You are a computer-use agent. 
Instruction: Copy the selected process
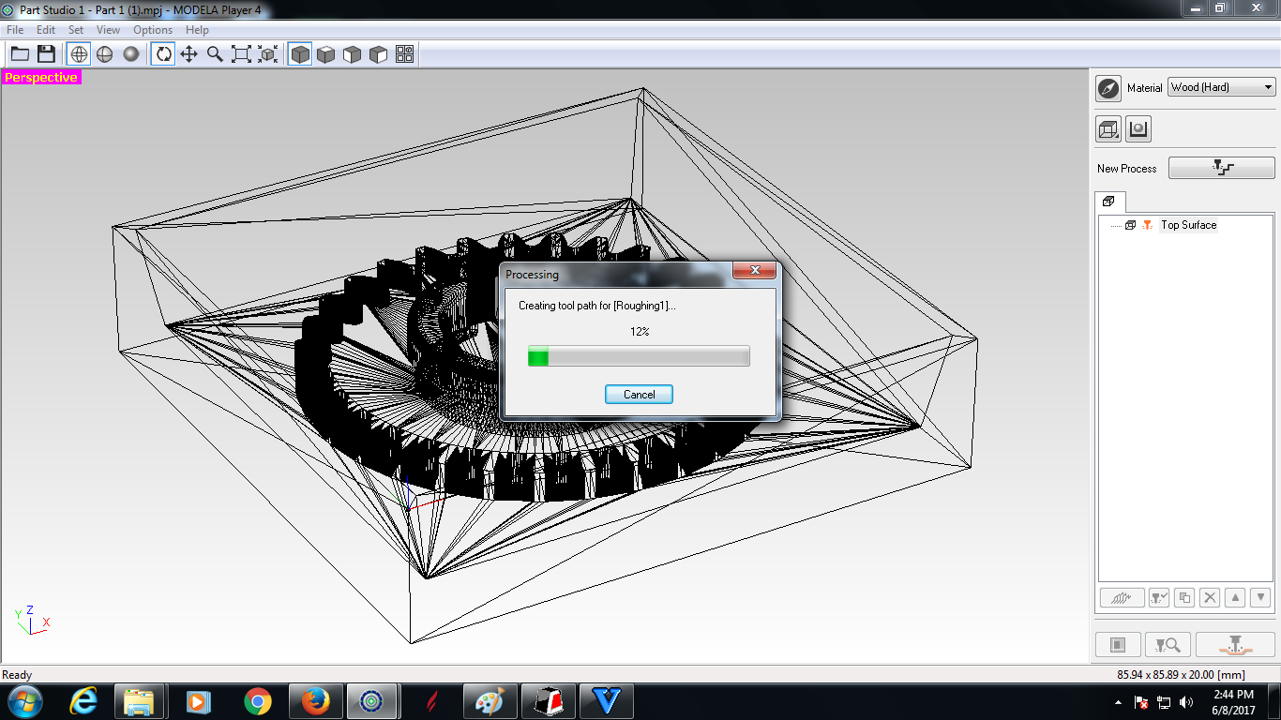pos(1184,597)
